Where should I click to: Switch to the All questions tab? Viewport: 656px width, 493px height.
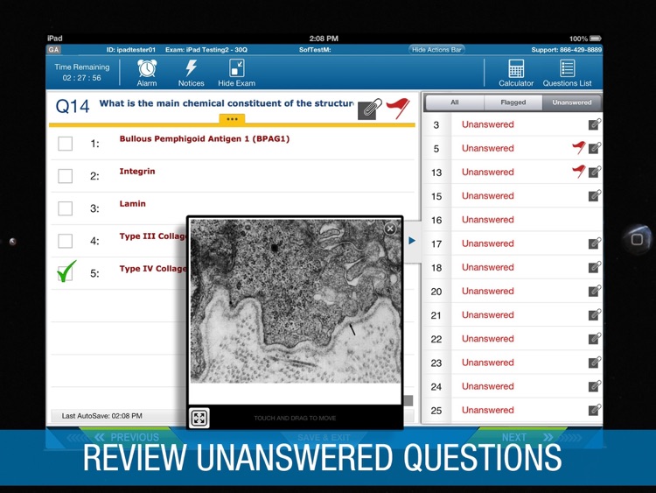pos(455,102)
